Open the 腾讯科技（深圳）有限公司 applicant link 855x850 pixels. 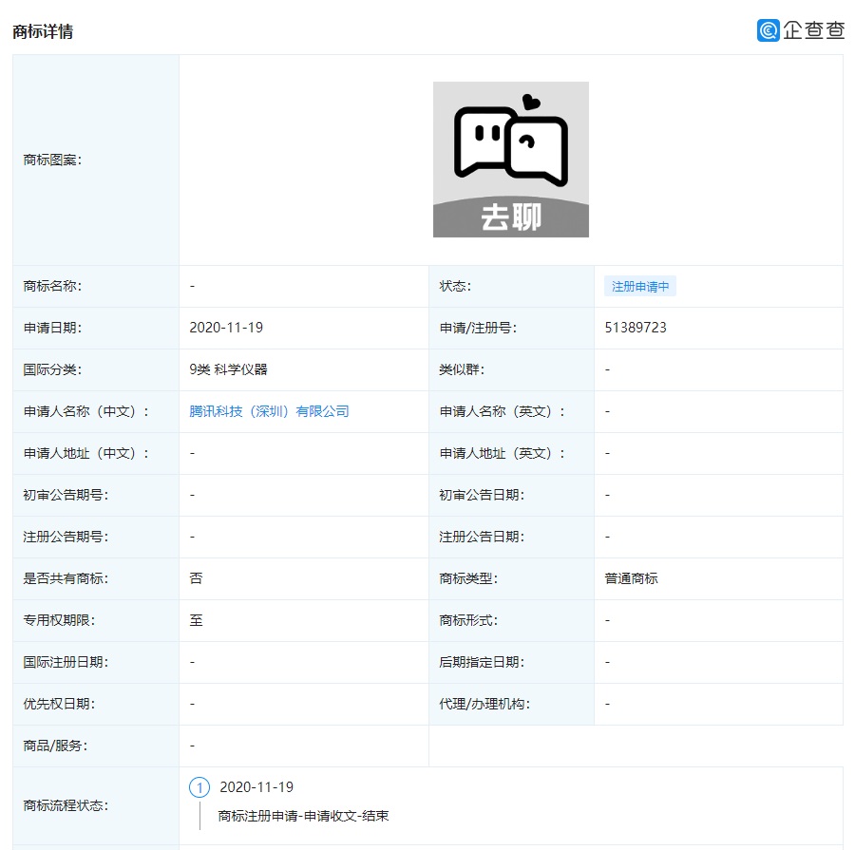pos(269,411)
